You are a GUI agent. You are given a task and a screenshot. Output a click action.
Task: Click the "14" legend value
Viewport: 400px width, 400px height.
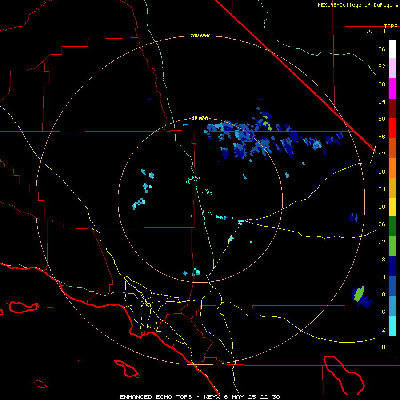[x=382, y=277]
